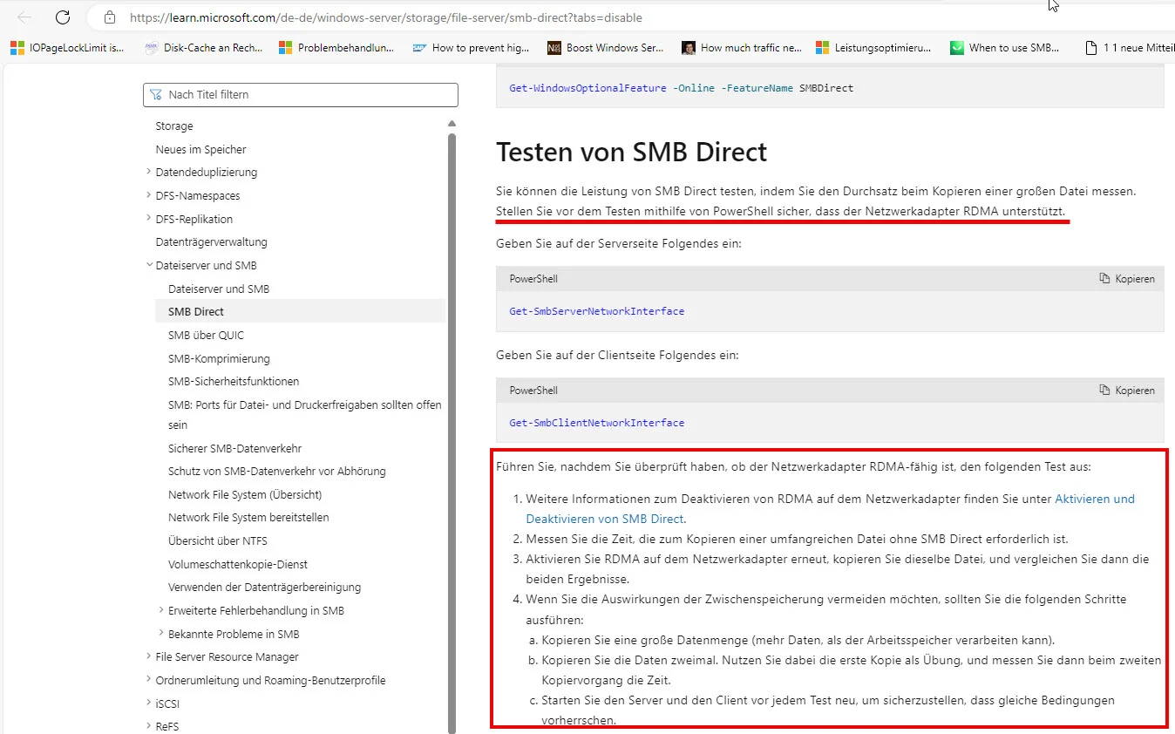Open Verwenden der Datenträgerbereinigung

click(x=264, y=587)
